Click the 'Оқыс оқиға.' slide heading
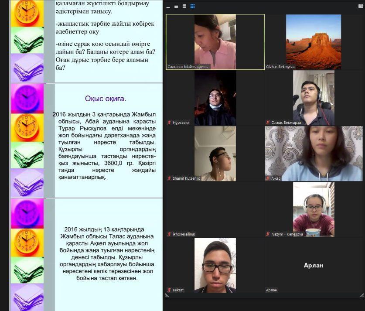 [x=105, y=99]
